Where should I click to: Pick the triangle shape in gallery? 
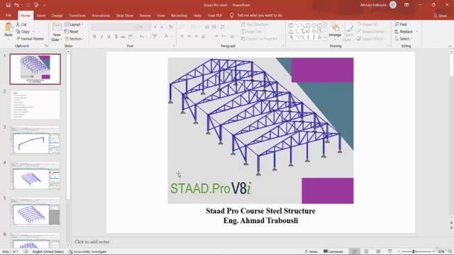click(x=292, y=31)
